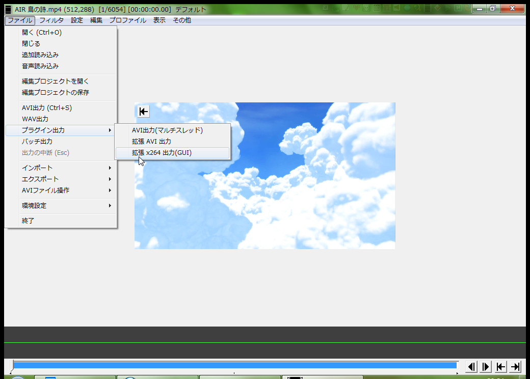Select 追加読み込み menu entry
The height and width of the screenshot is (379, 530).
(61, 55)
